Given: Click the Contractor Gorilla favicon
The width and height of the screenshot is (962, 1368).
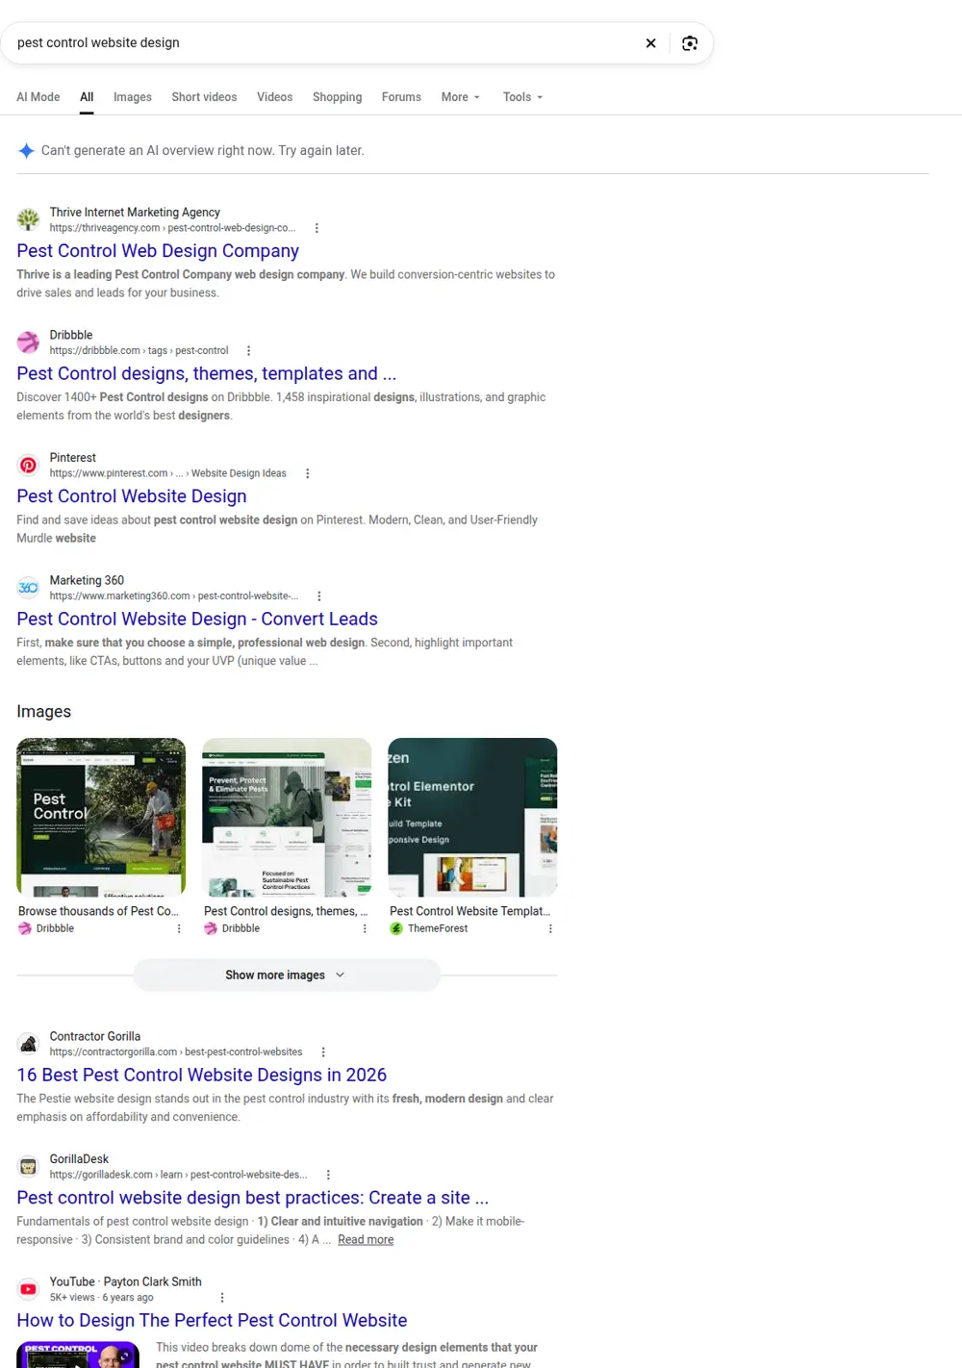Looking at the screenshot, I should [29, 1044].
